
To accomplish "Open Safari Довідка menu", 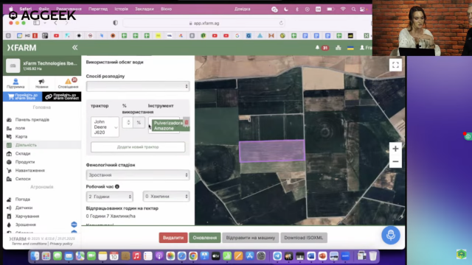I will [x=243, y=9].
